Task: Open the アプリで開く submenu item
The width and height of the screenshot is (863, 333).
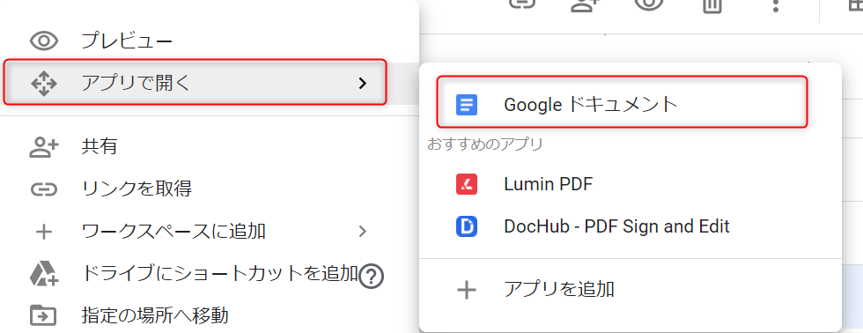Action: (195, 83)
